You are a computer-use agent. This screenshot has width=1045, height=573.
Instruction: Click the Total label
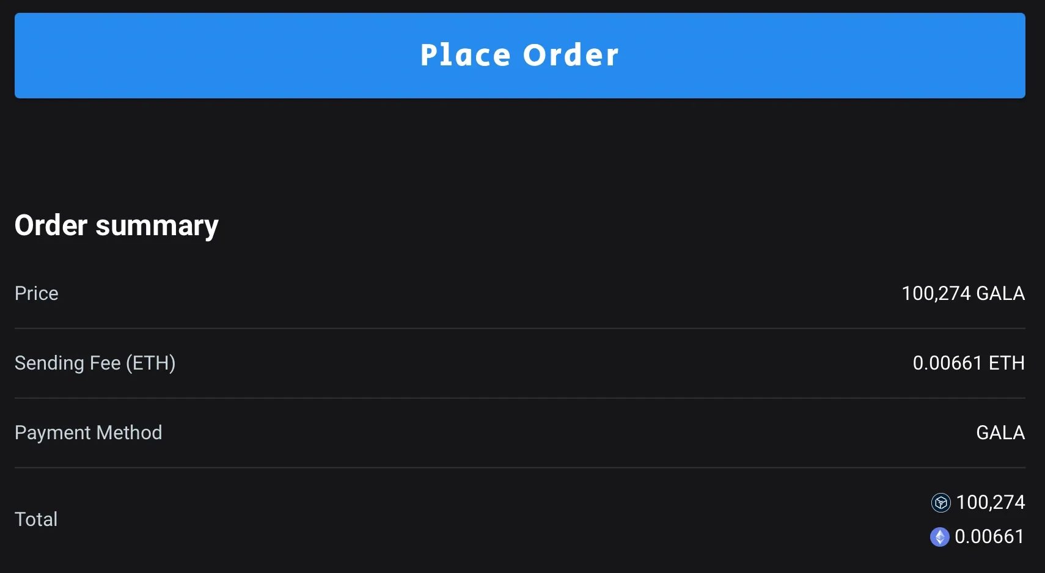[36, 519]
